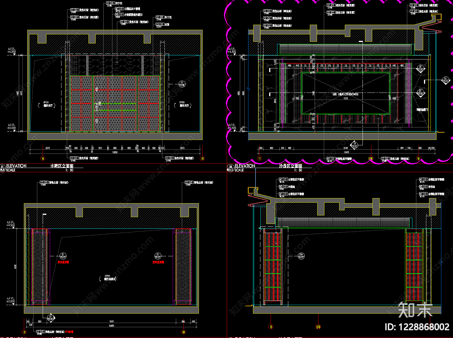The height and width of the screenshot is (338, 453).
Task: Click the 1:50 scale under 水吧区立面图
Action: (69, 170)
